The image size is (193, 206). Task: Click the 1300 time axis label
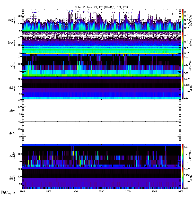(49, 191)
